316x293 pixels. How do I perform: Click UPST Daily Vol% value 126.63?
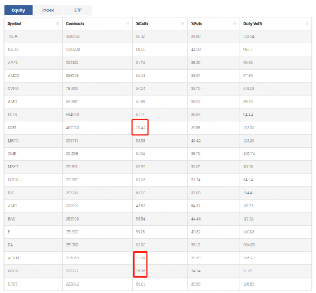249,284
